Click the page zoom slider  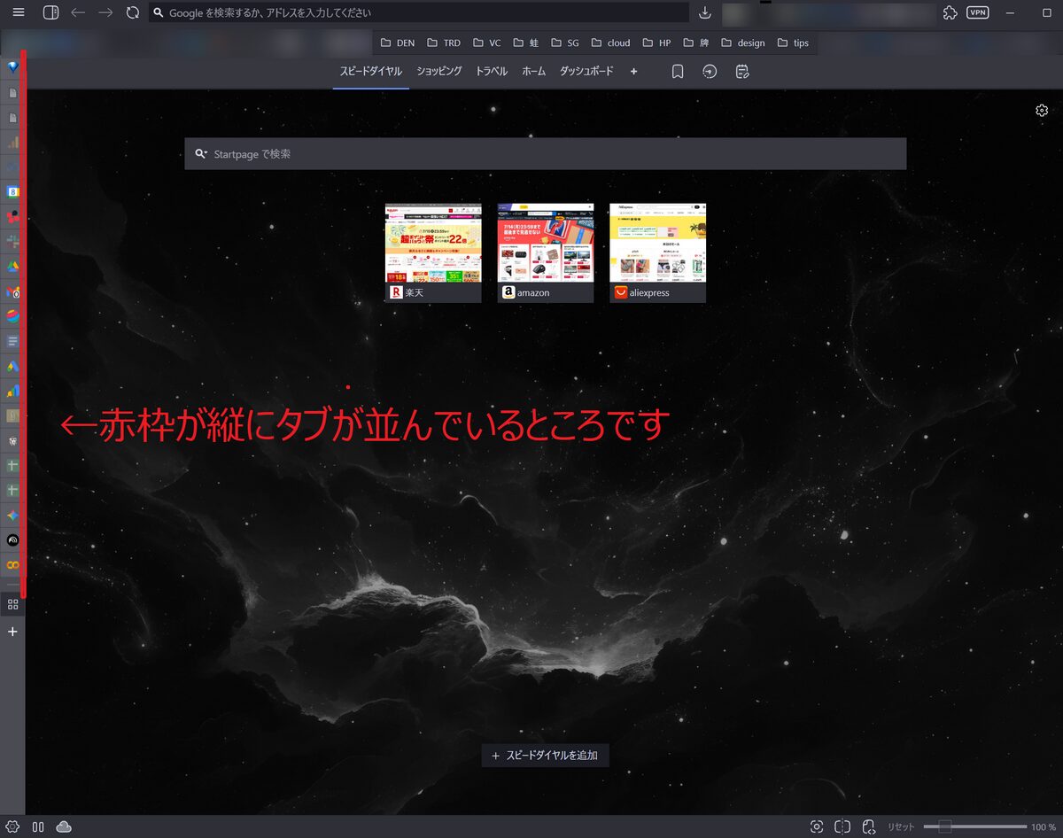[x=973, y=826]
